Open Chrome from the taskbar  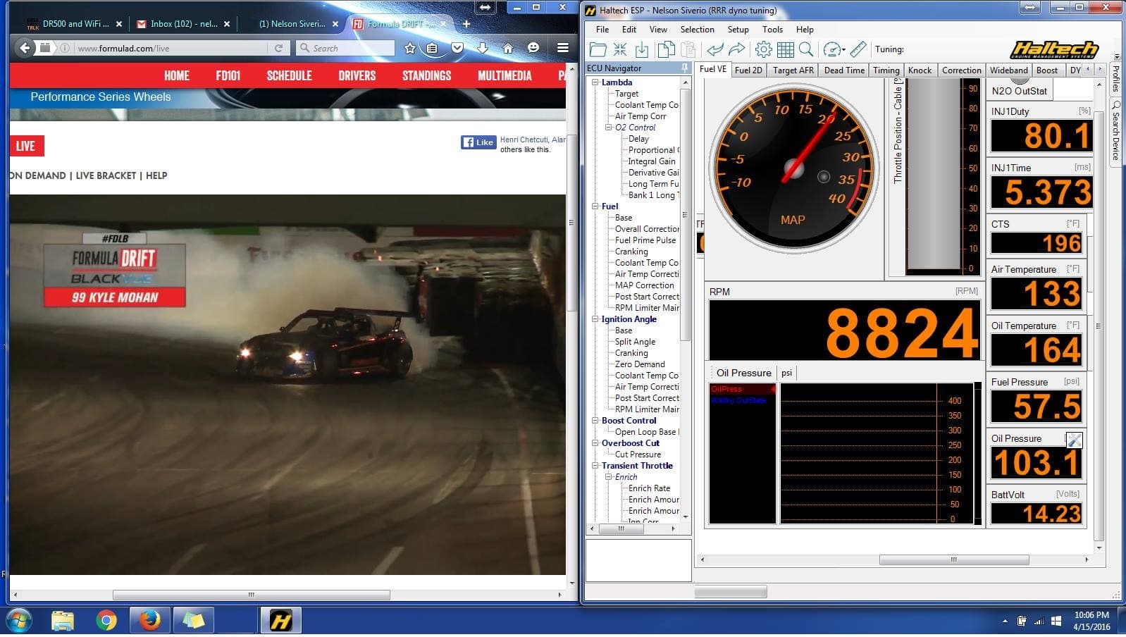point(106,621)
